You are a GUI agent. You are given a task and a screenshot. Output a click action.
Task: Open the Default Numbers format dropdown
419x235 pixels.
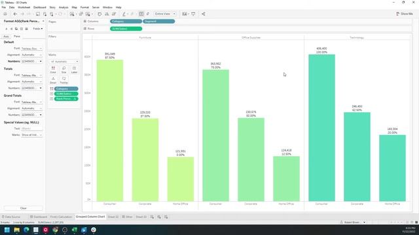[31, 61]
